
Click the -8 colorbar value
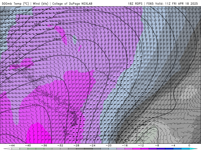click(157, 145)
